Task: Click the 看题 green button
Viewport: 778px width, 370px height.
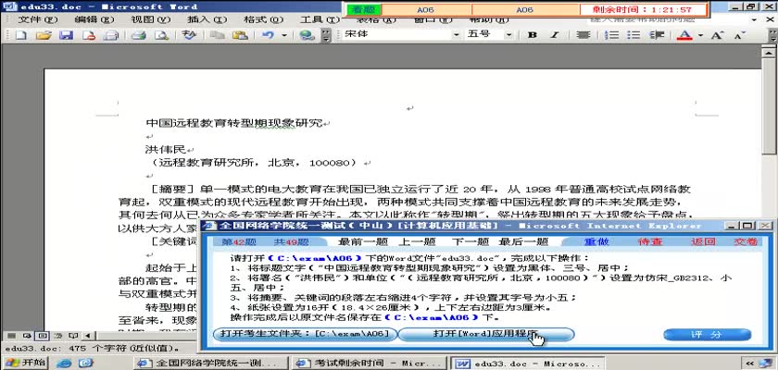Action: pyautogui.click(x=364, y=9)
